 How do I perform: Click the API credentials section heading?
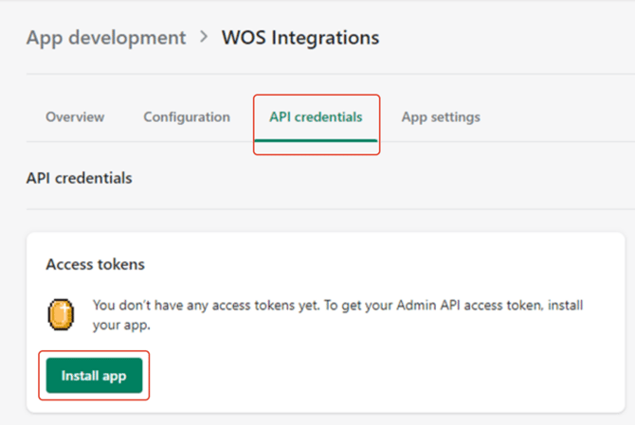pos(80,178)
